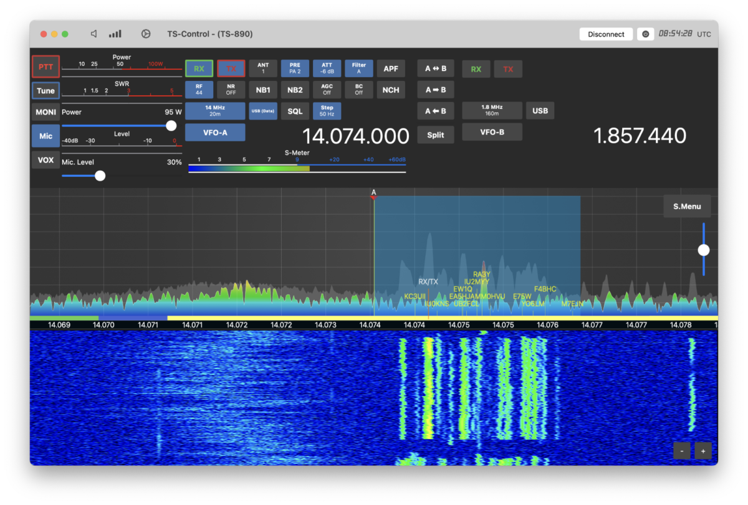Image resolution: width=748 pixels, height=505 pixels.
Task: Open the Step 50 Hz selector
Action: tap(327, 110)
